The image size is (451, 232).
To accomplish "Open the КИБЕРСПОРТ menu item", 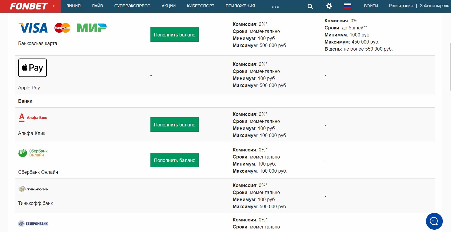I will click(200, 6).
